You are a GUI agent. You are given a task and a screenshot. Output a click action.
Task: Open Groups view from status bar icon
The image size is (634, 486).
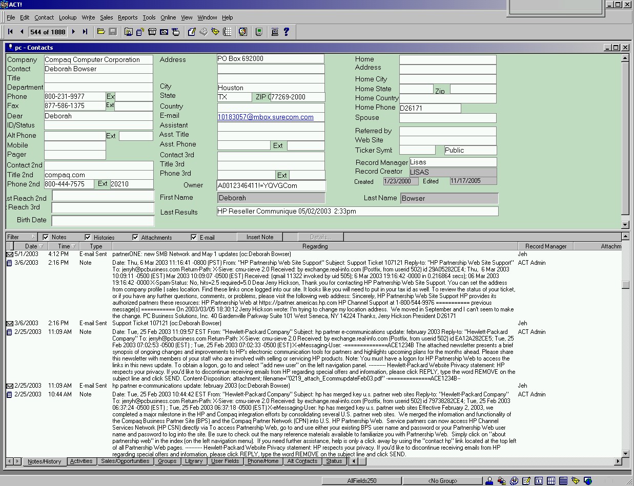pos(502,481)
